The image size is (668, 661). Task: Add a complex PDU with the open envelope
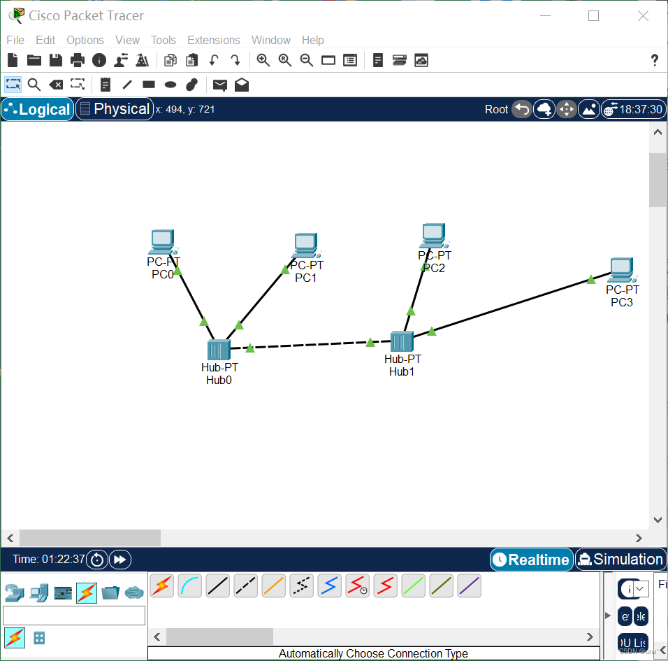[x=242, y=85]
